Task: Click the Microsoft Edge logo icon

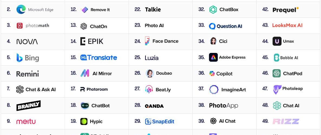Action: pyautogui.click(x=21, y=9)
